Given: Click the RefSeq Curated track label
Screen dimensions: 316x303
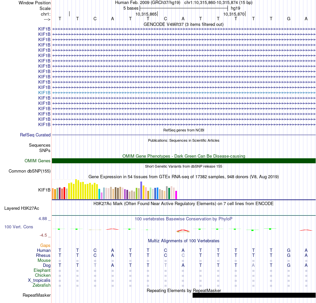Looking at the screenshot, I should point(35,135).
